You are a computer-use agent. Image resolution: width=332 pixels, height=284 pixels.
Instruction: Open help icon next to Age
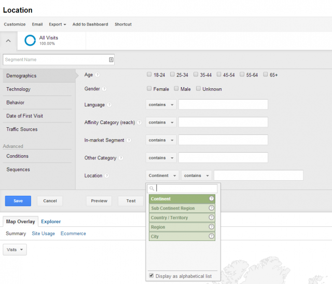[97, 75]
